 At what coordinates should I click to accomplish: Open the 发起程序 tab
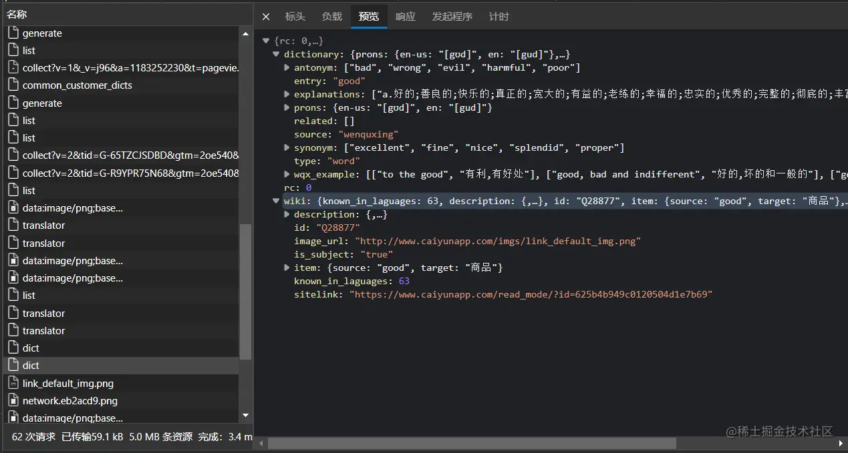point(452,17)
